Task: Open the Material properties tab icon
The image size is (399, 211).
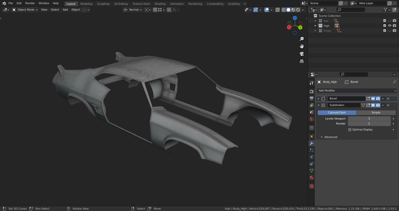Action: [x=311, y=178]
